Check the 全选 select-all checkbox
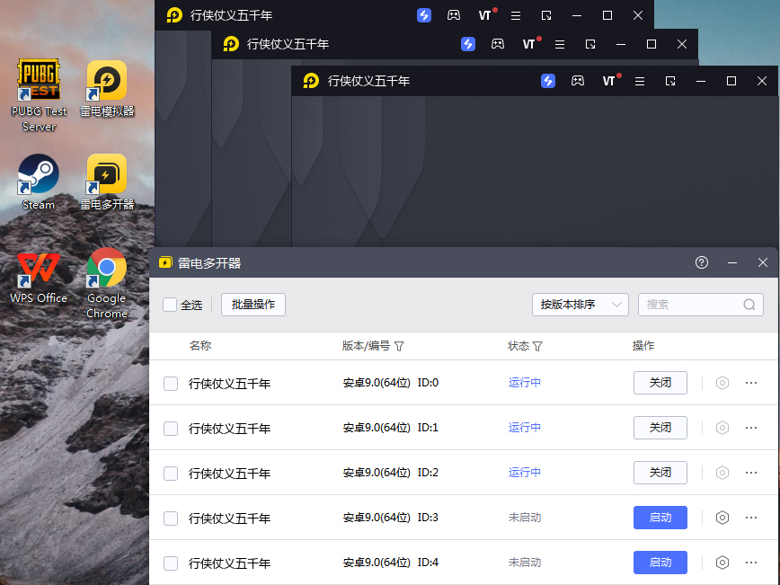The width and height of the screenshot is (780, 585). click(170, 304)
